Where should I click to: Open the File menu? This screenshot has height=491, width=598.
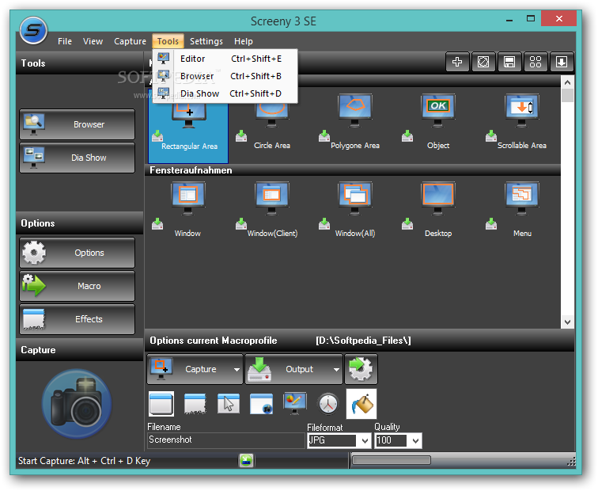(x=65, y=41)
